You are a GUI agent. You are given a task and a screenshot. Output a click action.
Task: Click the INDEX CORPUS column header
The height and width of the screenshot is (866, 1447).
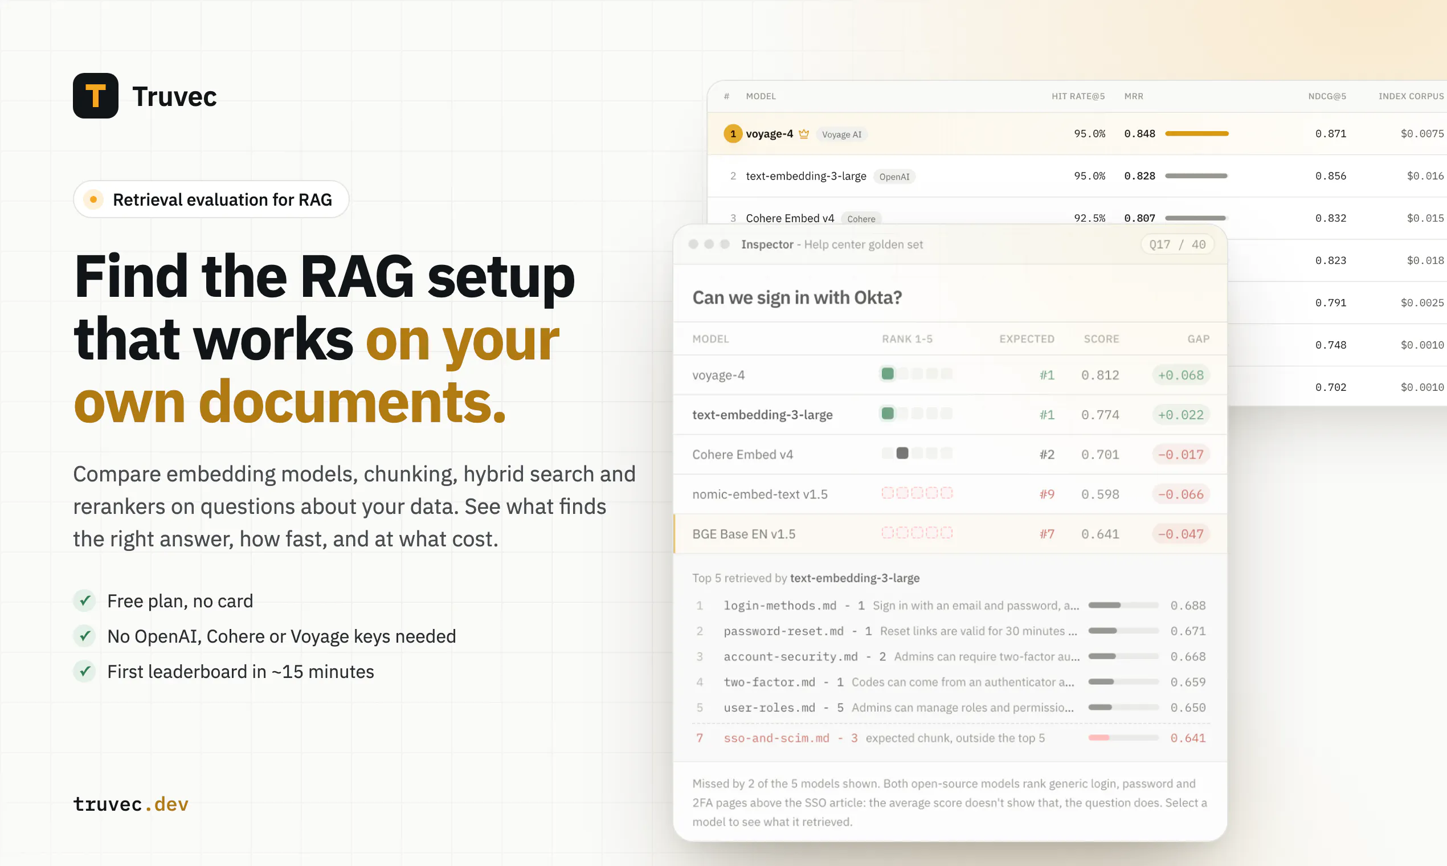(x=1411, y=96)
